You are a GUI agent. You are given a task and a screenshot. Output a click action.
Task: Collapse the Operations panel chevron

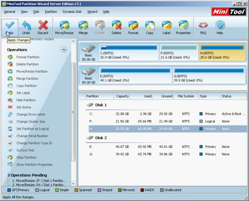click(x=64, y=49)
